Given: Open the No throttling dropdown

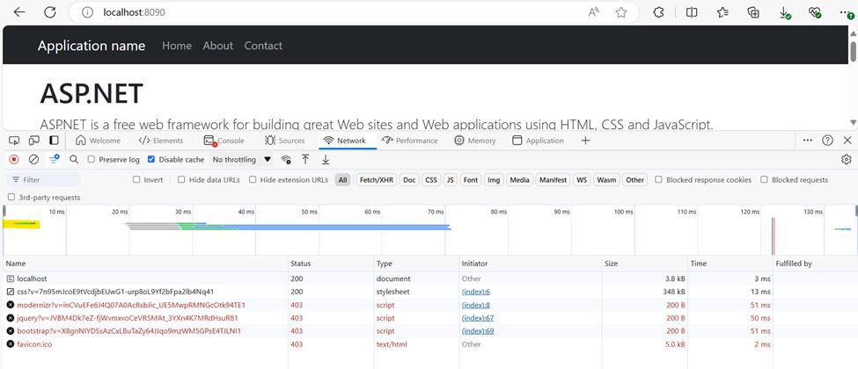Looking at the screenshot, I should point(241,160).
